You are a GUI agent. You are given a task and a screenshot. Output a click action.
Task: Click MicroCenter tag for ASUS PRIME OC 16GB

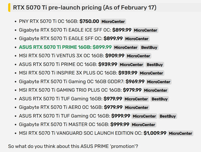(131, 65)
